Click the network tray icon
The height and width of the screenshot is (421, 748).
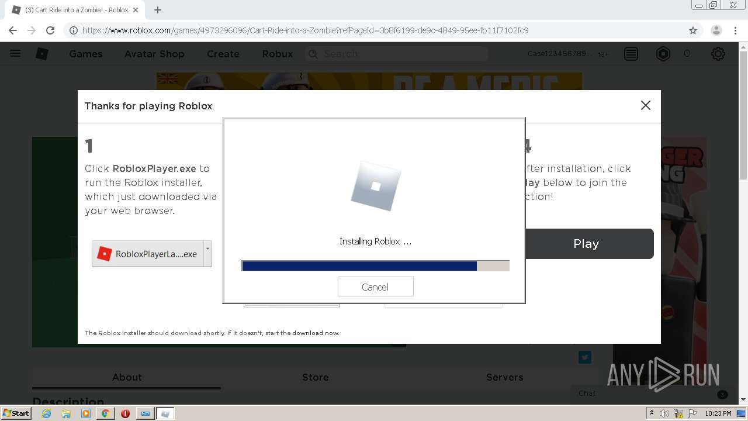[678, 413]
